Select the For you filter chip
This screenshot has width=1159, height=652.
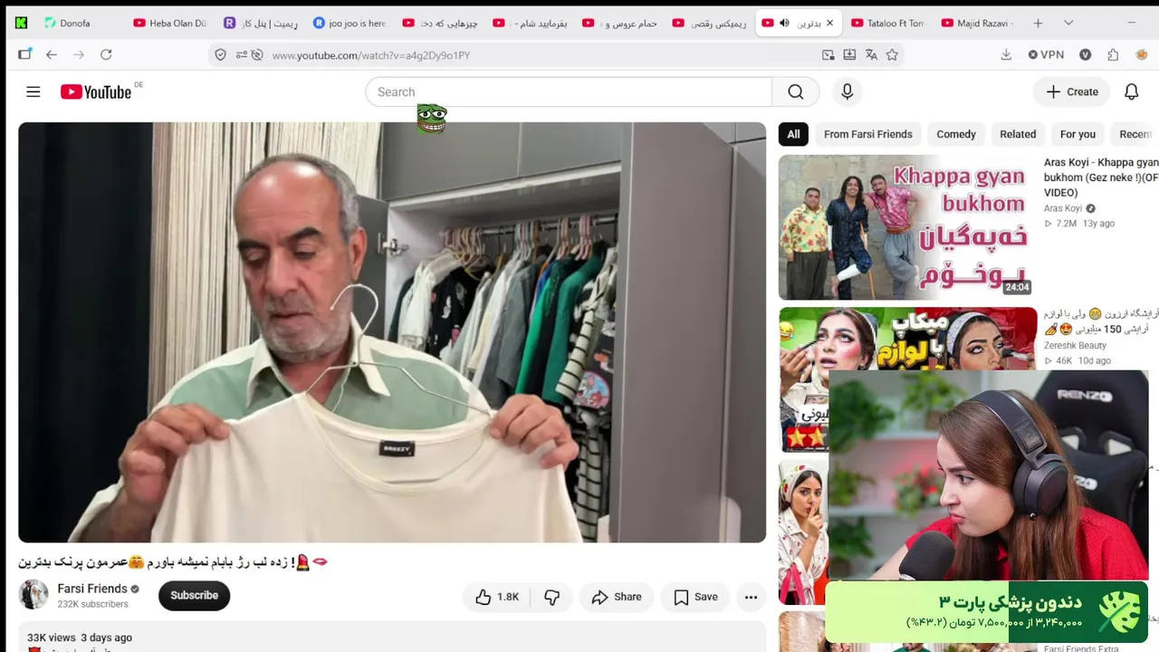click(1078, 134)
